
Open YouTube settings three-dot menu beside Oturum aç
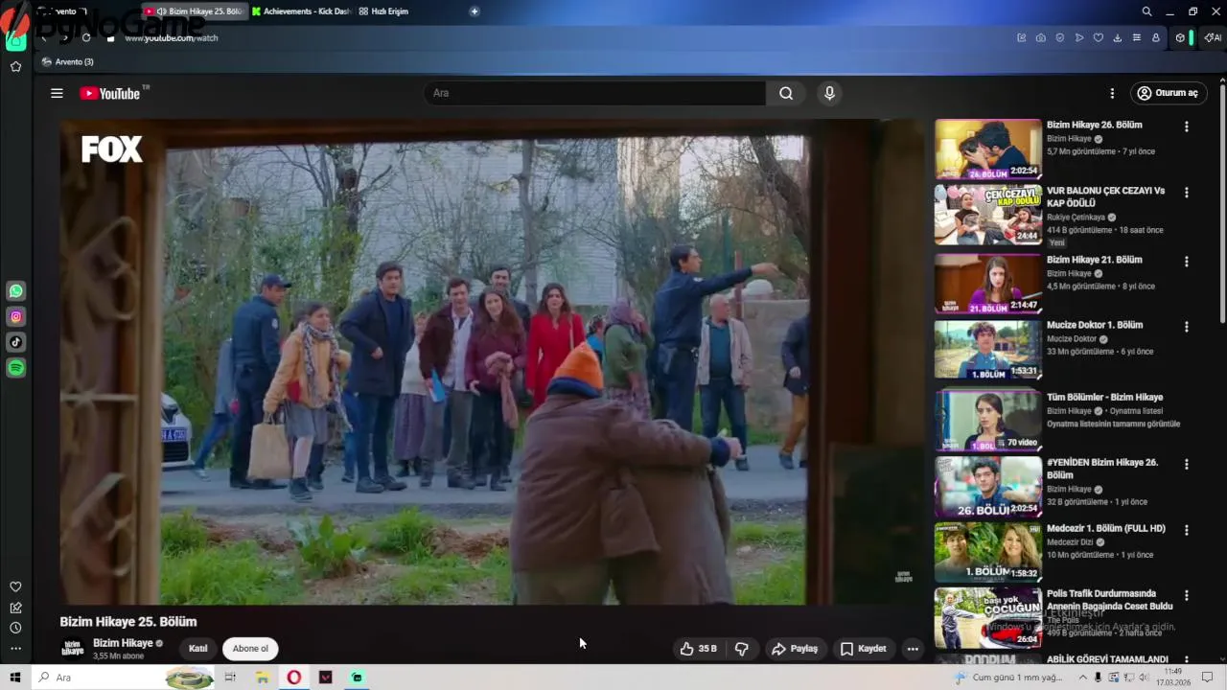point(1112,93)
